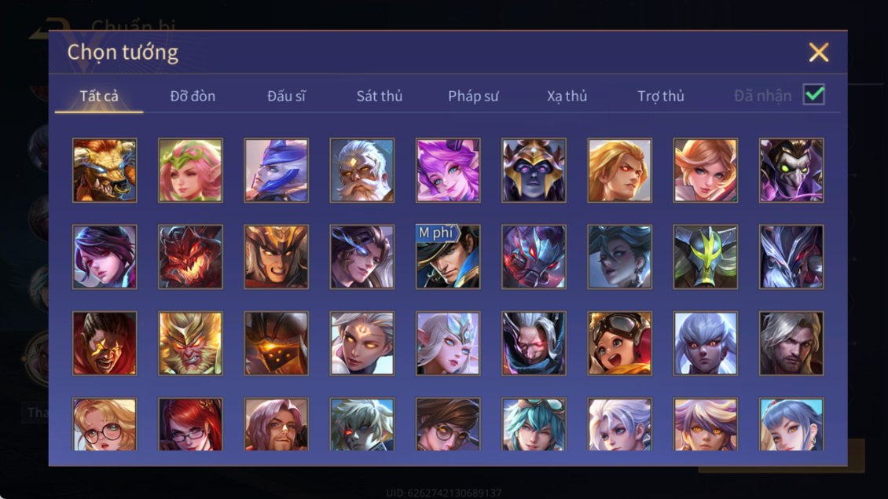
Task: Show heroes under the 'Pháp sư' tab
Action: pyautogui.click(x=473, y=96)
